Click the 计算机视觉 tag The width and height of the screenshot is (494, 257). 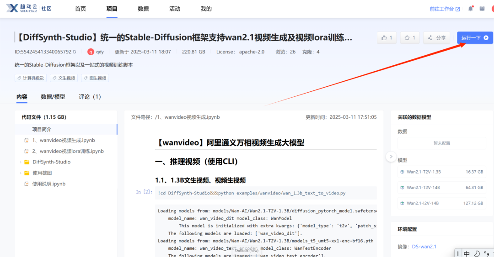31,78
